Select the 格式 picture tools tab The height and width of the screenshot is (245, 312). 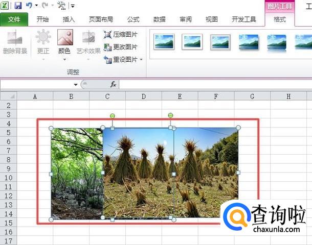click(280, 19)
